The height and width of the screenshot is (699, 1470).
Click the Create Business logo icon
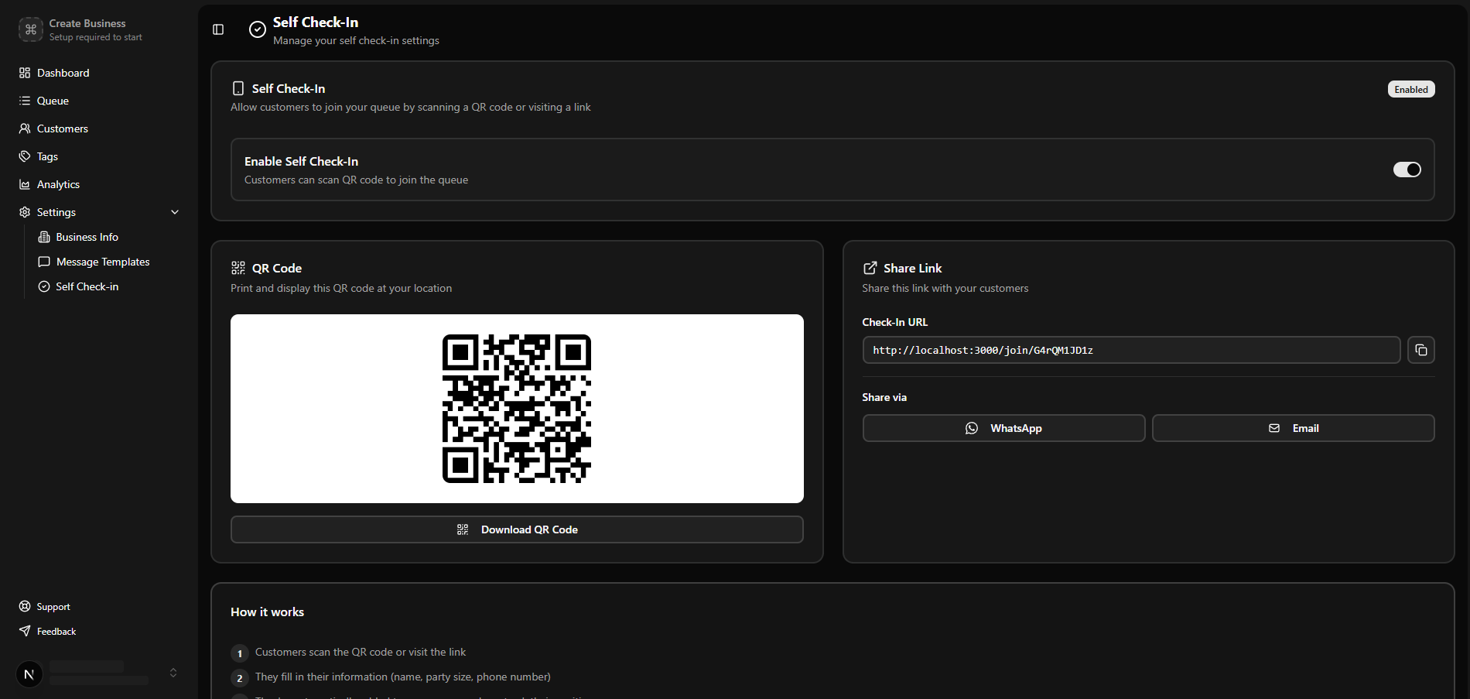[x=31, y=29]
